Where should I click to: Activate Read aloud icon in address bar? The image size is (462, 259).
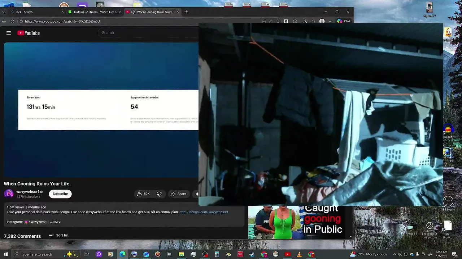coord(270,21)
